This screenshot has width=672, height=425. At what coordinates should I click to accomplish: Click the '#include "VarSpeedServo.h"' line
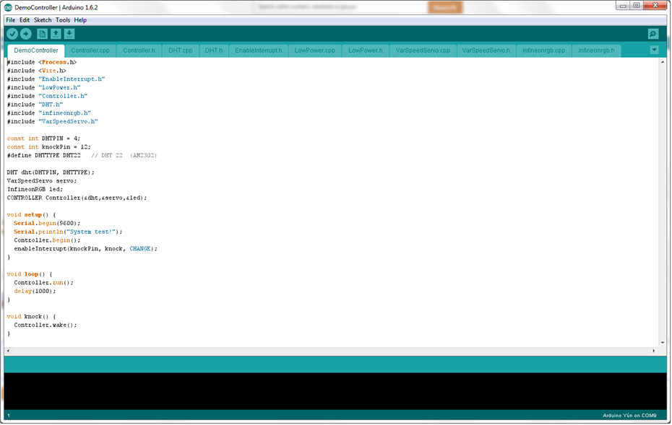[52, 121]
